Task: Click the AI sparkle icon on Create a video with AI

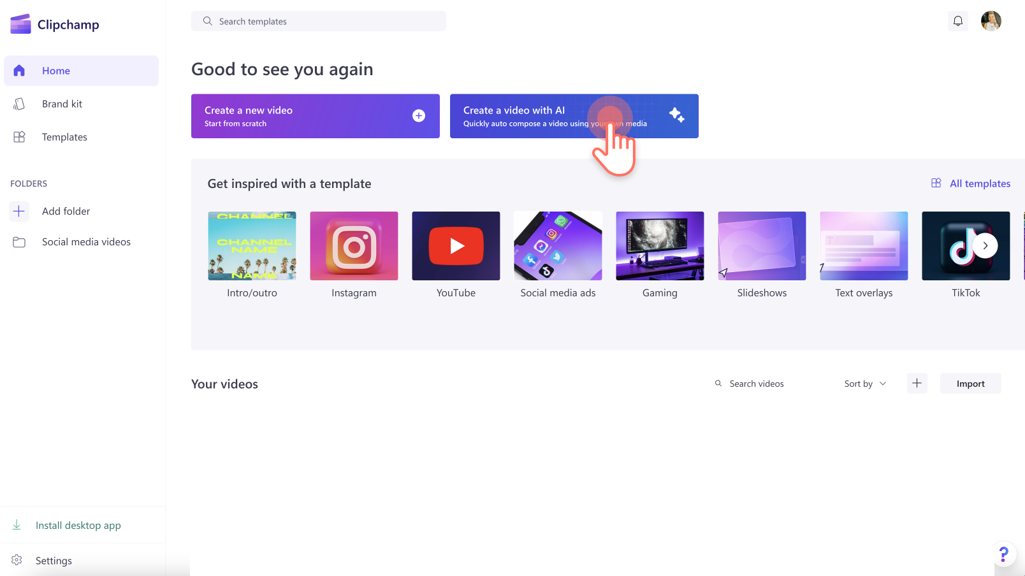Action: click(677, 115)
